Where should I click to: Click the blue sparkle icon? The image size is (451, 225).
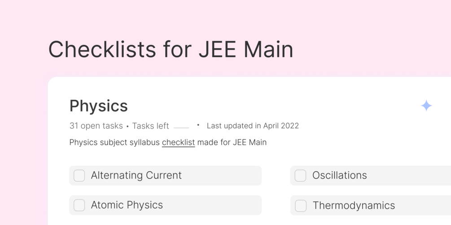pyautogui.click(x=426, y=106)
